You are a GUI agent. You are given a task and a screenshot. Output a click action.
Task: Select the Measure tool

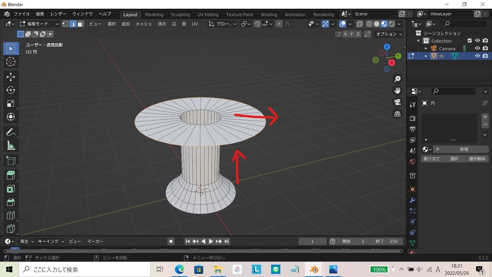(x=11, y=146)
